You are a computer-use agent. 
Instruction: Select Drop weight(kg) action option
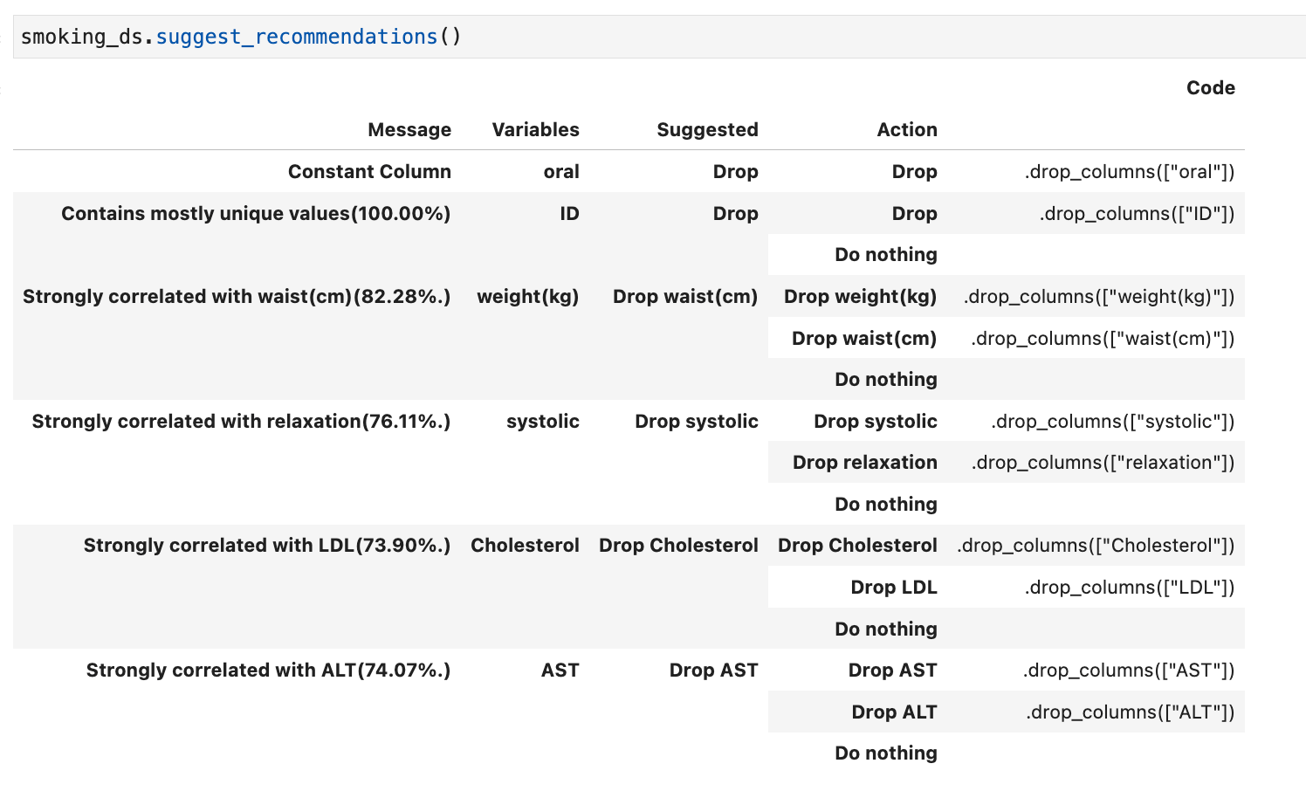[x=859, y=296]
